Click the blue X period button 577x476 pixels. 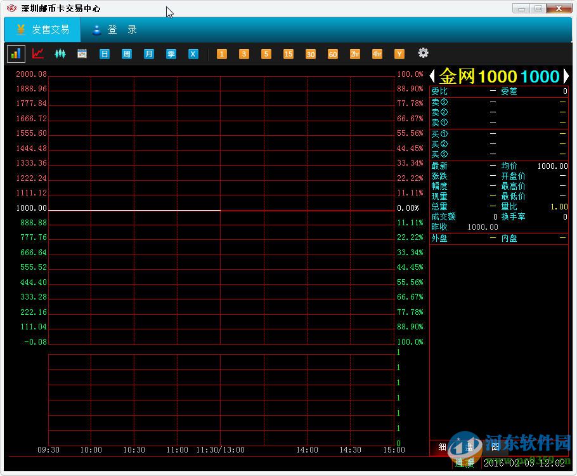click(x=193, y=54)
